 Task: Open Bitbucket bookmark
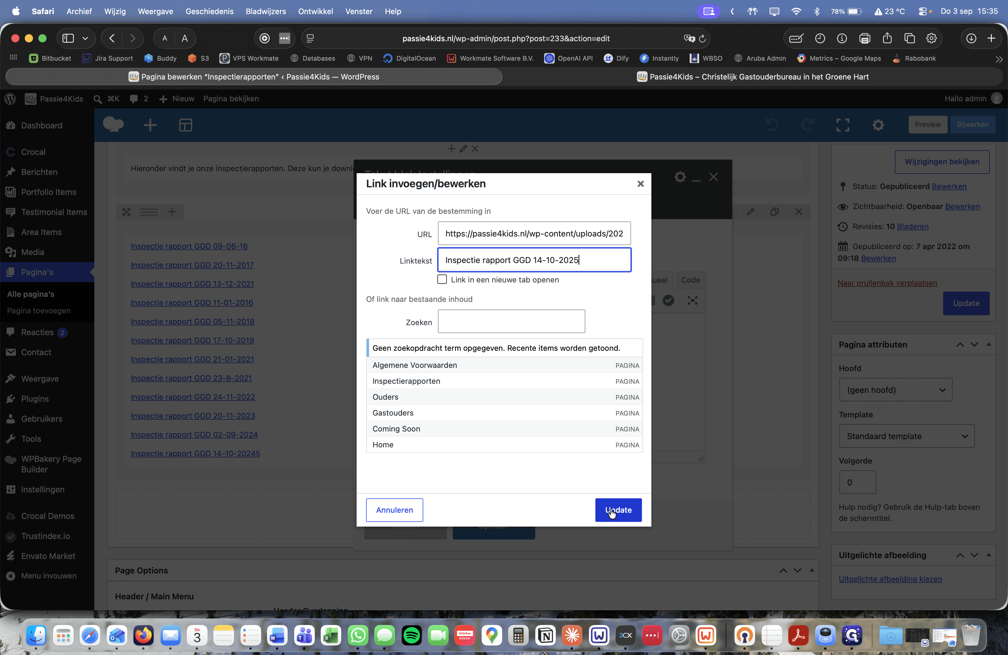[50, 58]
